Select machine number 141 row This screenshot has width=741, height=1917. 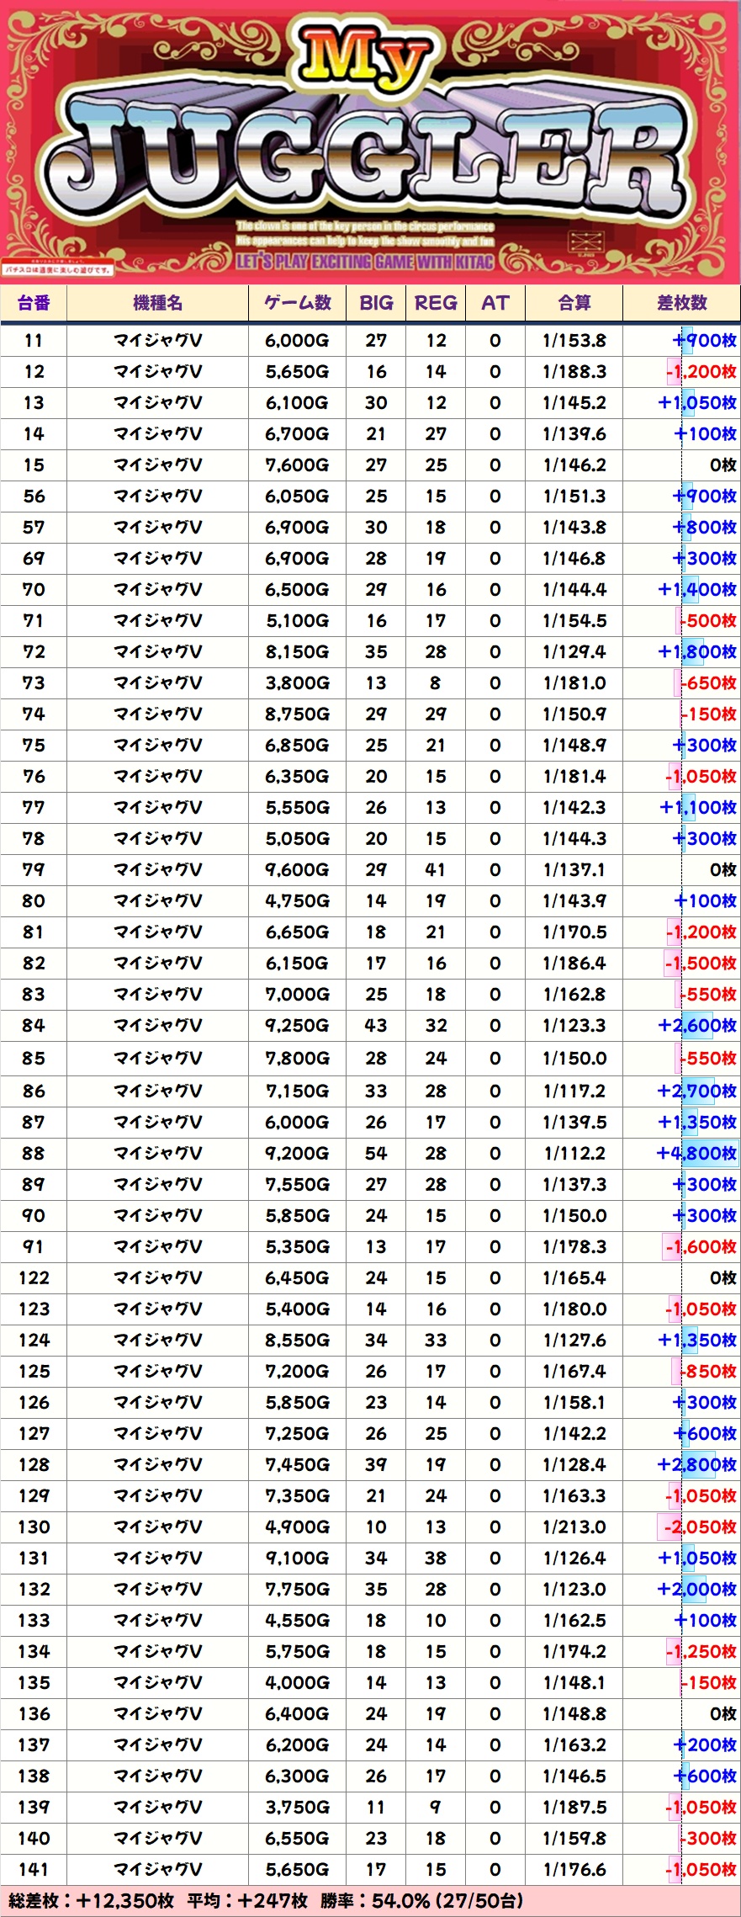(34, 1870)
